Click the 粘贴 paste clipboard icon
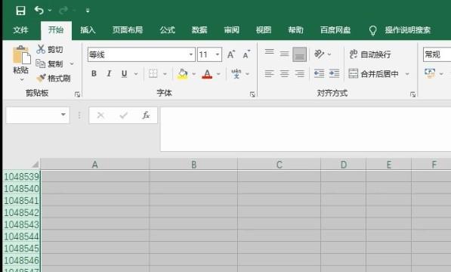The width and height of the screenshot is (451, 272). coord(21,54)
